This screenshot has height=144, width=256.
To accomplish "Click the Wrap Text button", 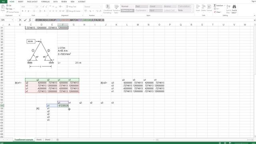I will tap(71, 7).
